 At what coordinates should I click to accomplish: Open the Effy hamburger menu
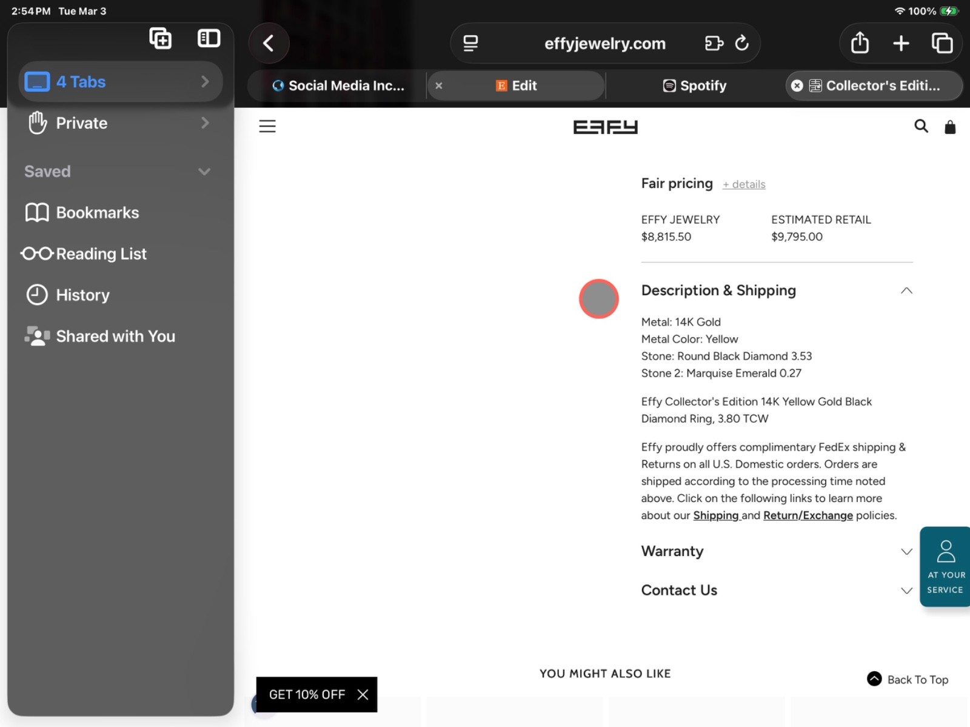point(267,126)
